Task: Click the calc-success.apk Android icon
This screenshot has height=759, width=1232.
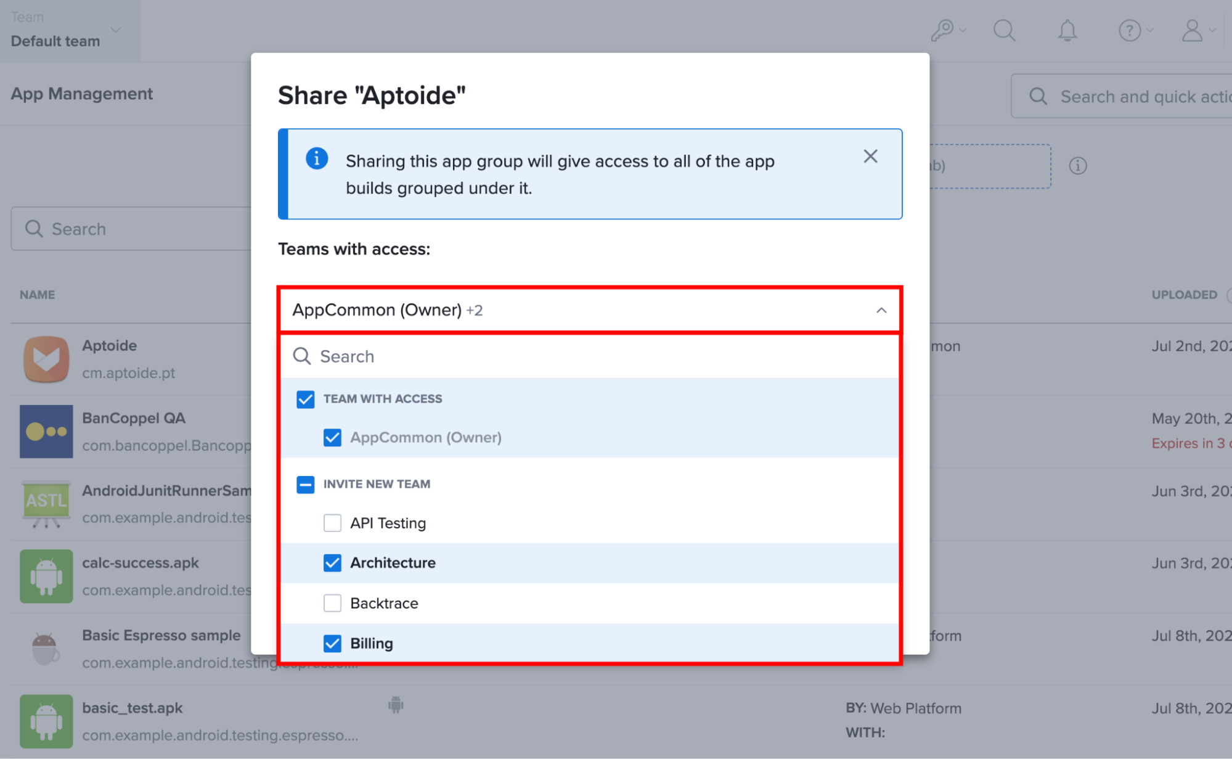Action: tap(46, 576)
